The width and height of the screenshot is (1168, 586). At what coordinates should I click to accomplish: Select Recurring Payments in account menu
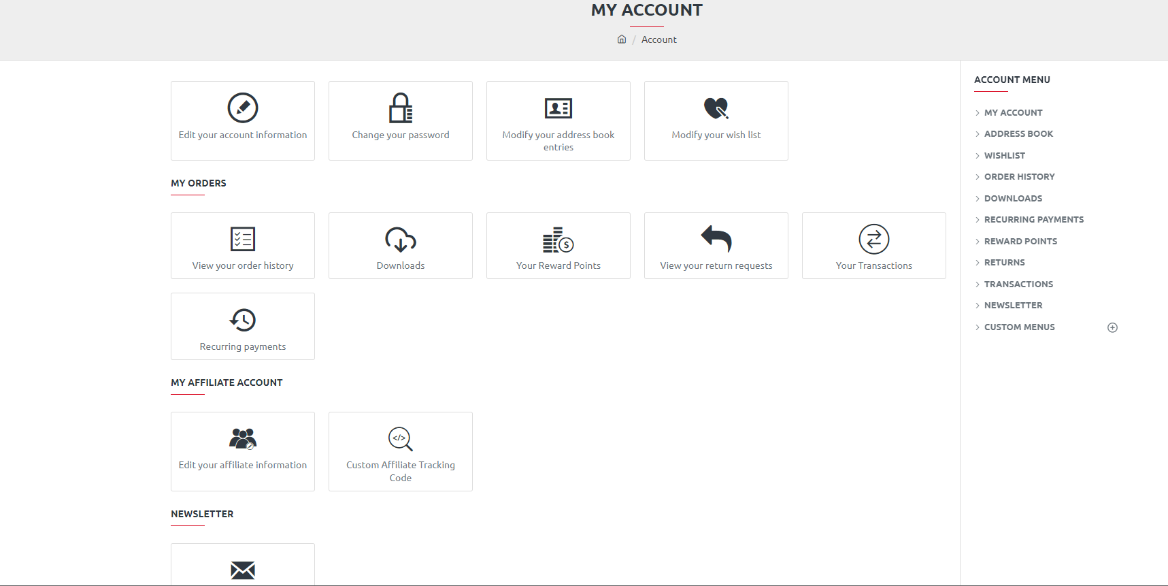1034,220
